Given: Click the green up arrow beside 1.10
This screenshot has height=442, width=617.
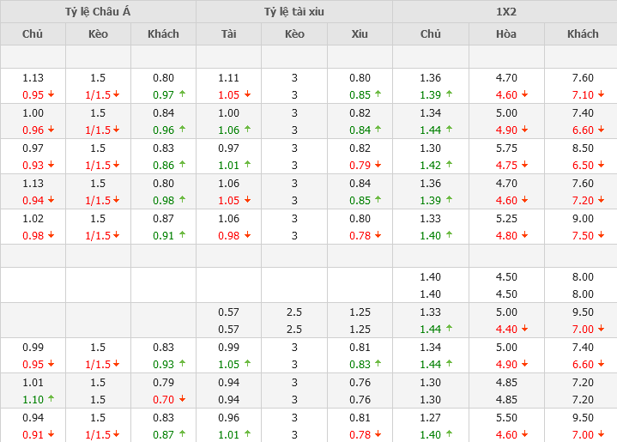Looking at the screenshot, I should pos(51,399).
